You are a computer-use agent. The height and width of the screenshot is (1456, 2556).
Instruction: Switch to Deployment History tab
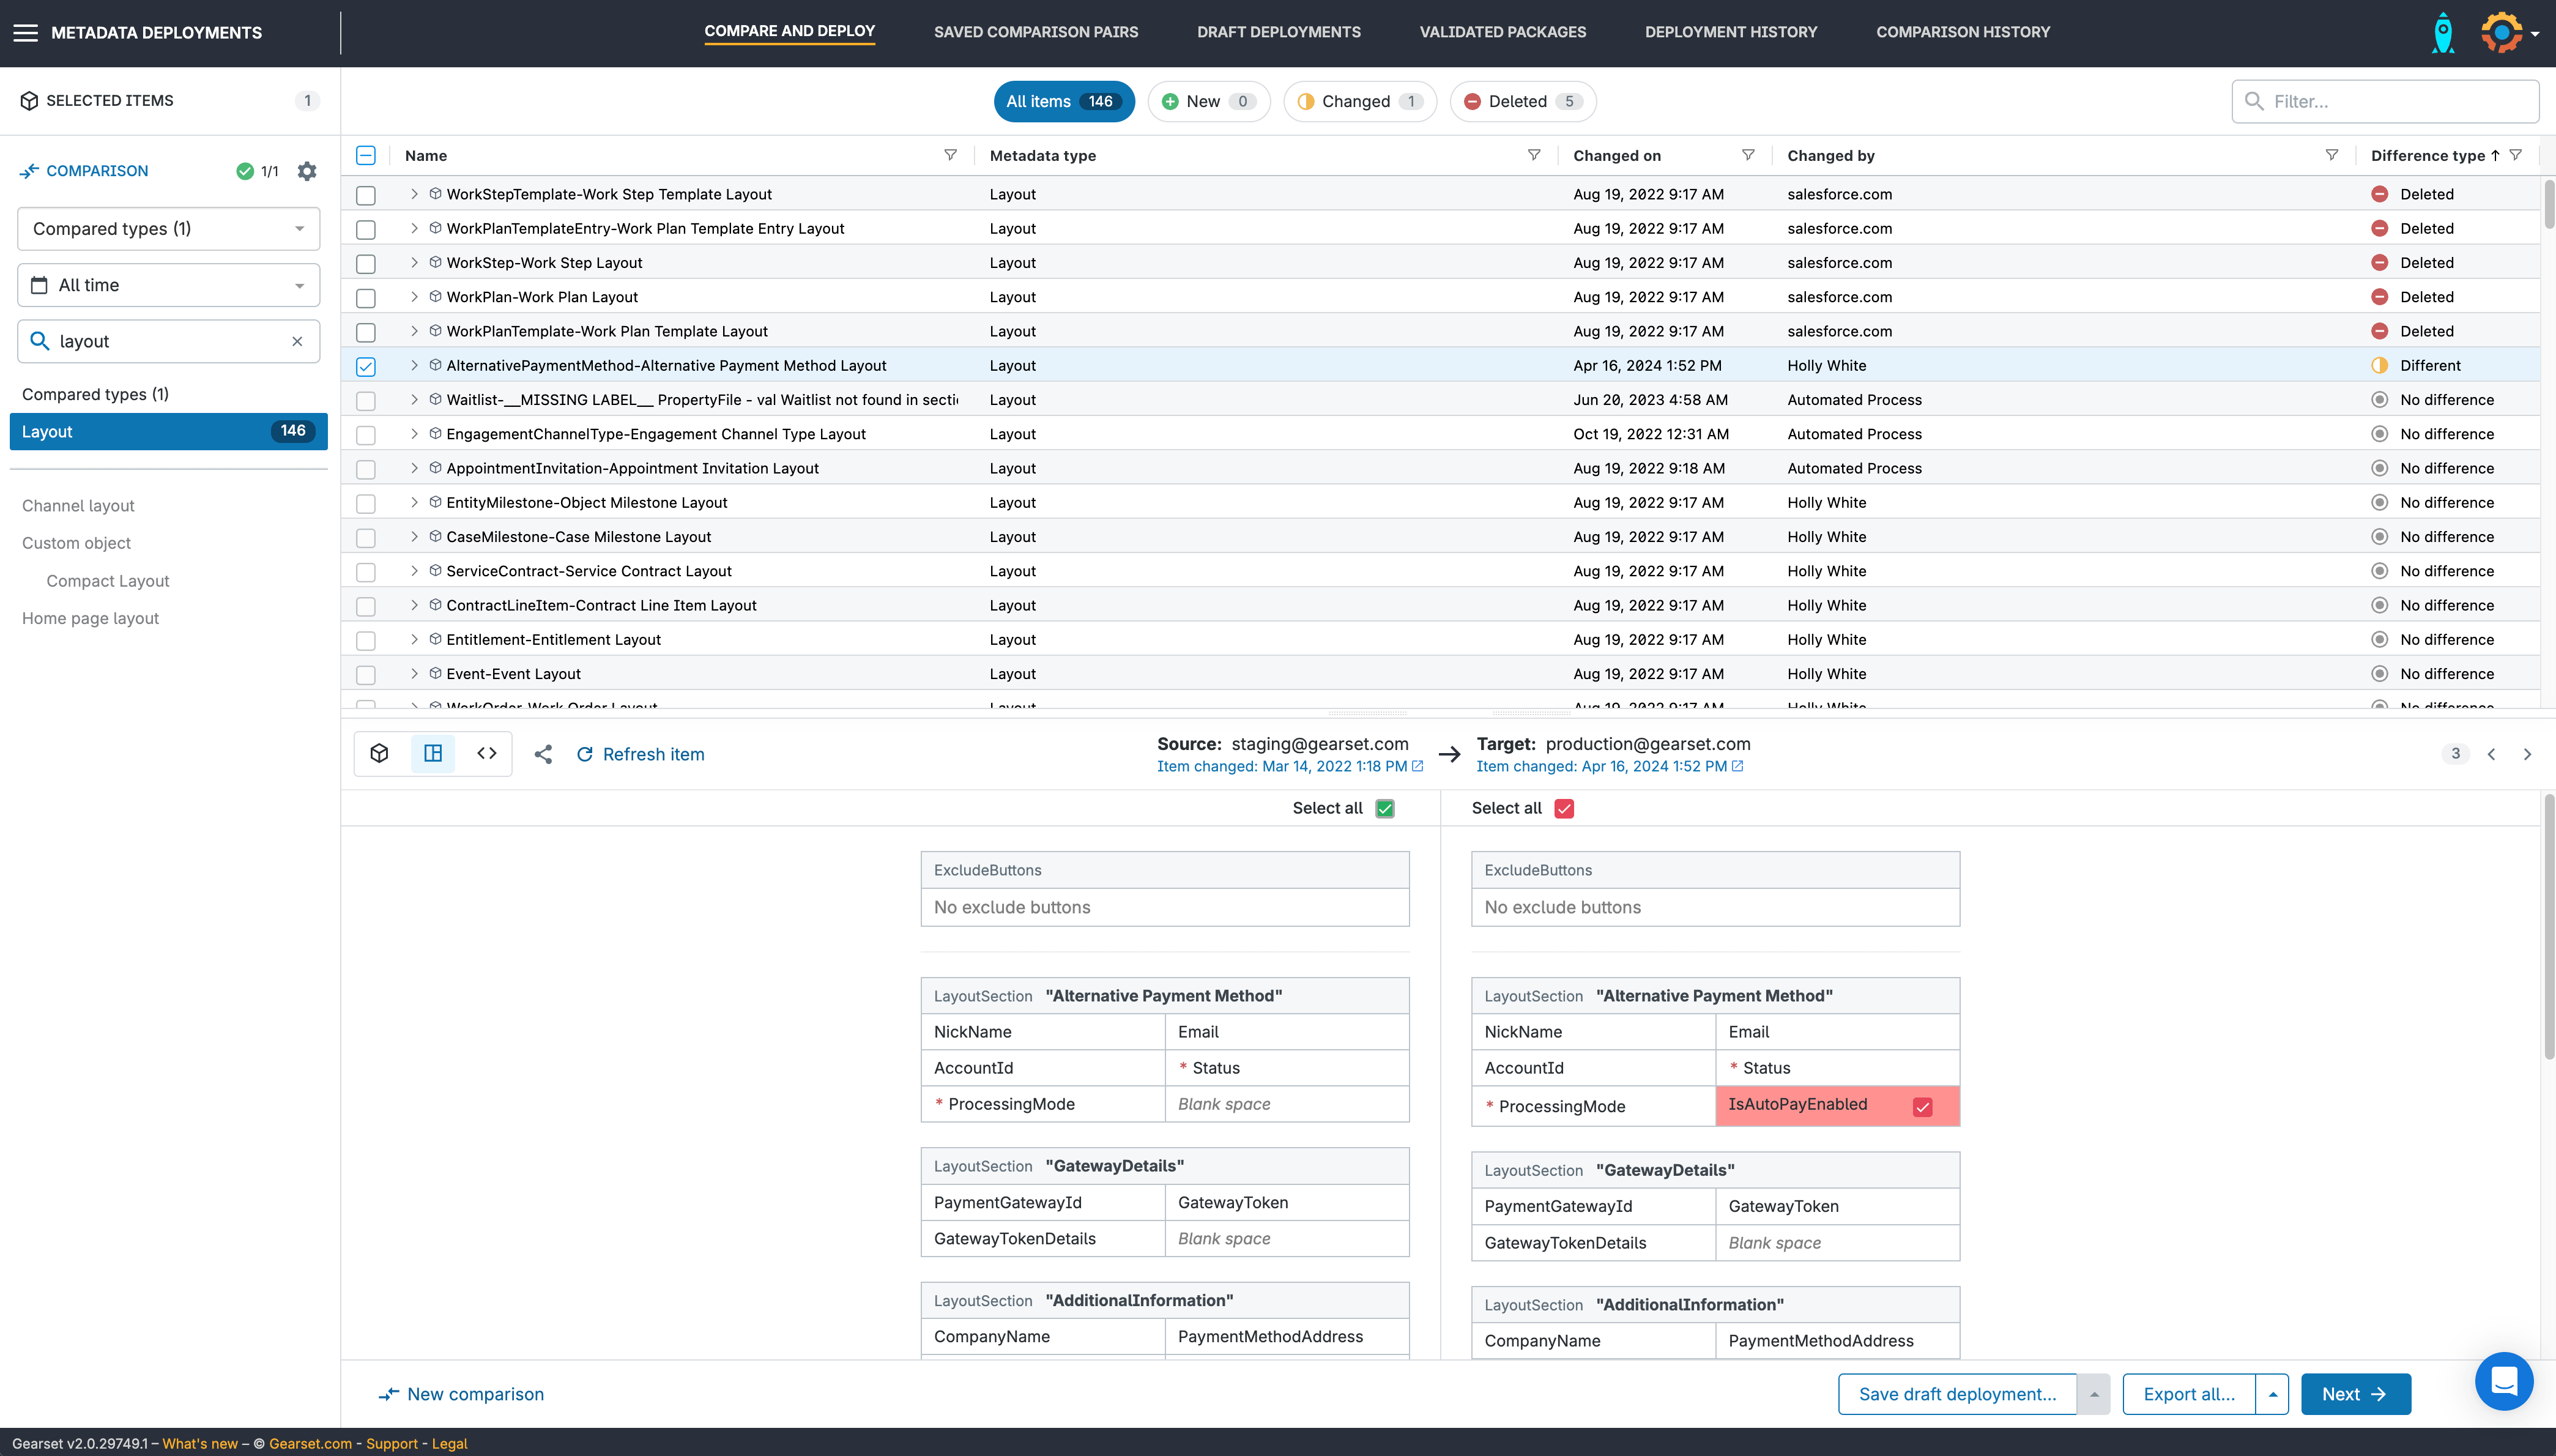point(1730,32)
